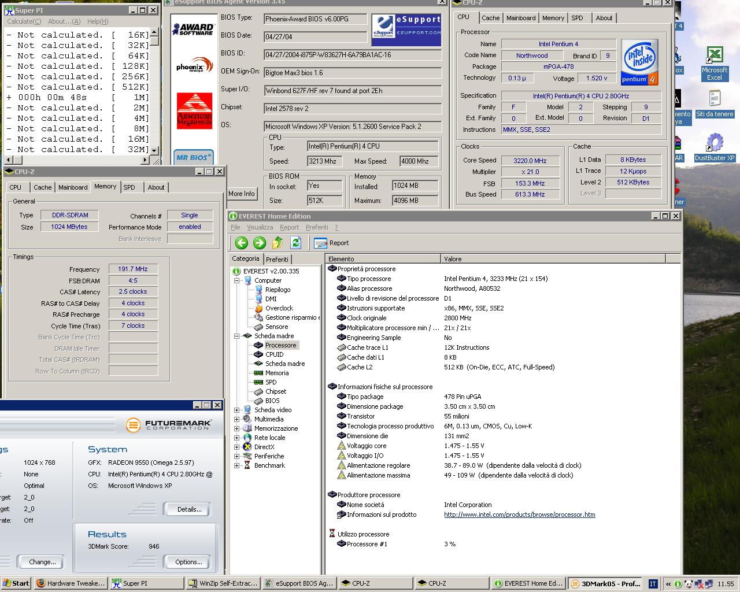Viewport: 740px width, 592px height.
Task: Click BIOS ID field in BIOS Agent
Action: (x=353, y=55)
